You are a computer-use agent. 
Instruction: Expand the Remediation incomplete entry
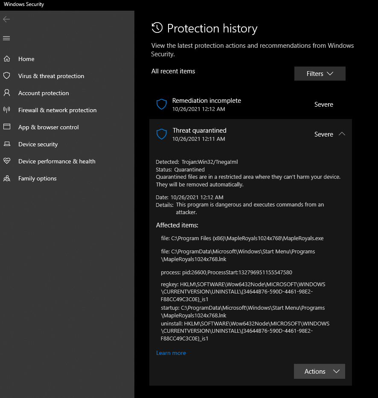[250, 105]
